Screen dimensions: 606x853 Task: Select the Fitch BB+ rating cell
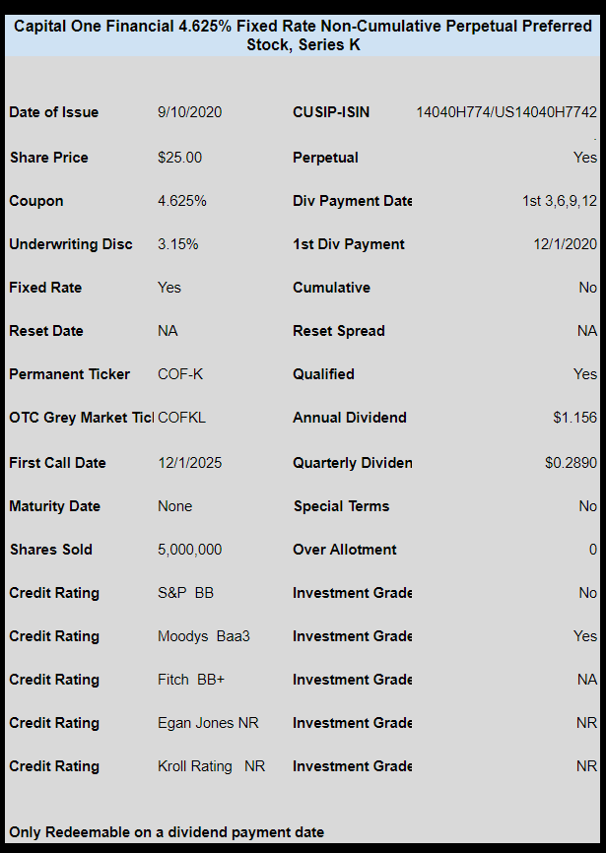pos(191,680)
